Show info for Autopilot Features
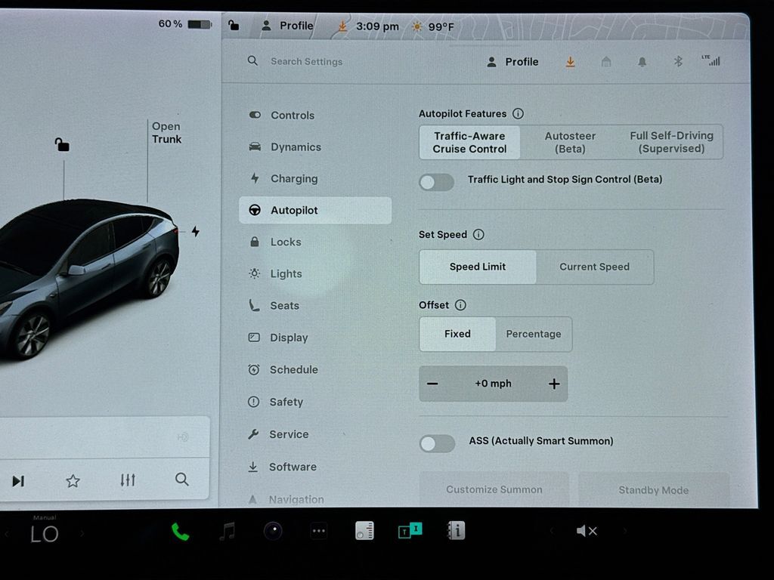 (518, 114)
